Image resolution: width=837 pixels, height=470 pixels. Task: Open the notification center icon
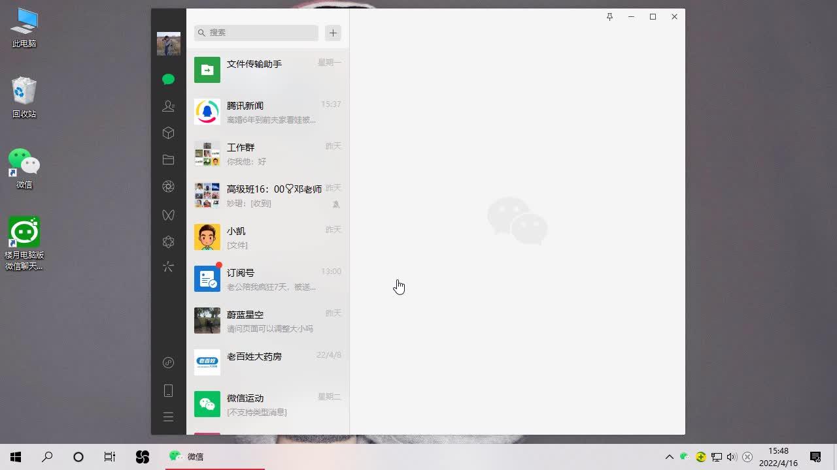pyautogui.click(x=815, y=457)
